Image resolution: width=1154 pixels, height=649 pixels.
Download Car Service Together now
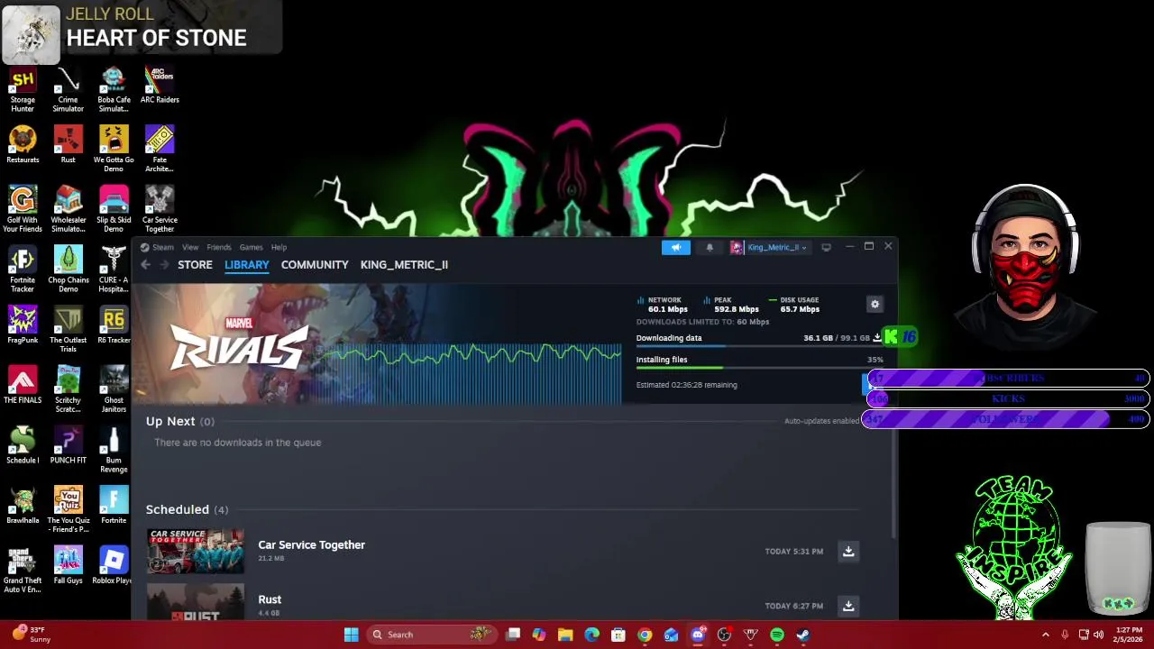pyautogui.click(x=848, y=552)
